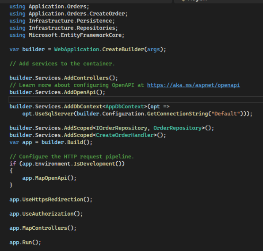The image size is (263, 251).
Task: Click the "Default" string literal
Action: (225, 114)
